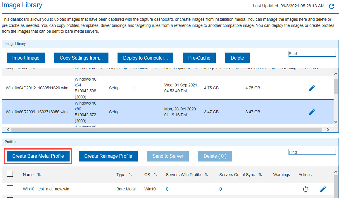Screen dimensions: 340x198
Task: Focus the Profiles Find field
Action: click(x=312, y=152)
